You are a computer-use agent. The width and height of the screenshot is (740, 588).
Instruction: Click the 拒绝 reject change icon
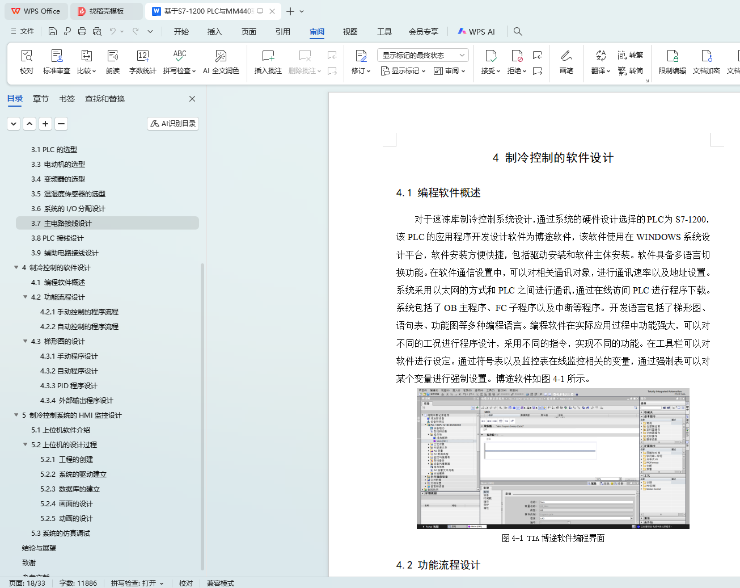tap(517, 56)
